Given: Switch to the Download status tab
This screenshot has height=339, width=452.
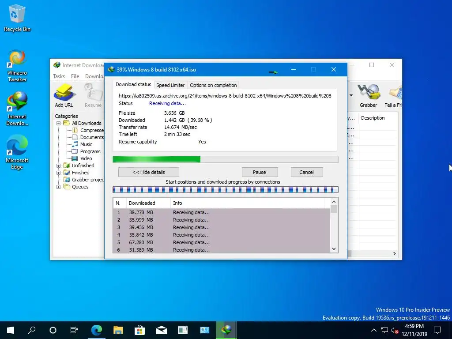Looking at the screenshot, I should (133, 84).
